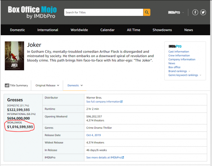Focus the Search for Titles field
This screenshot has height=166, width=212.
pyautogui.click(x=103, y=12)
